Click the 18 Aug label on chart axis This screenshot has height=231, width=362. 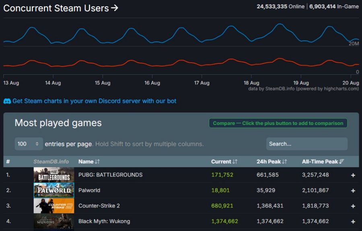pyautogui.click(x=251, y=83)
